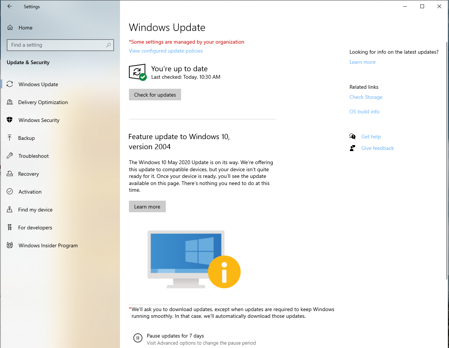Click the red managed by your organization notice
Screen dimensions: 449x348
pyautogui.click(x=187, y=42)
